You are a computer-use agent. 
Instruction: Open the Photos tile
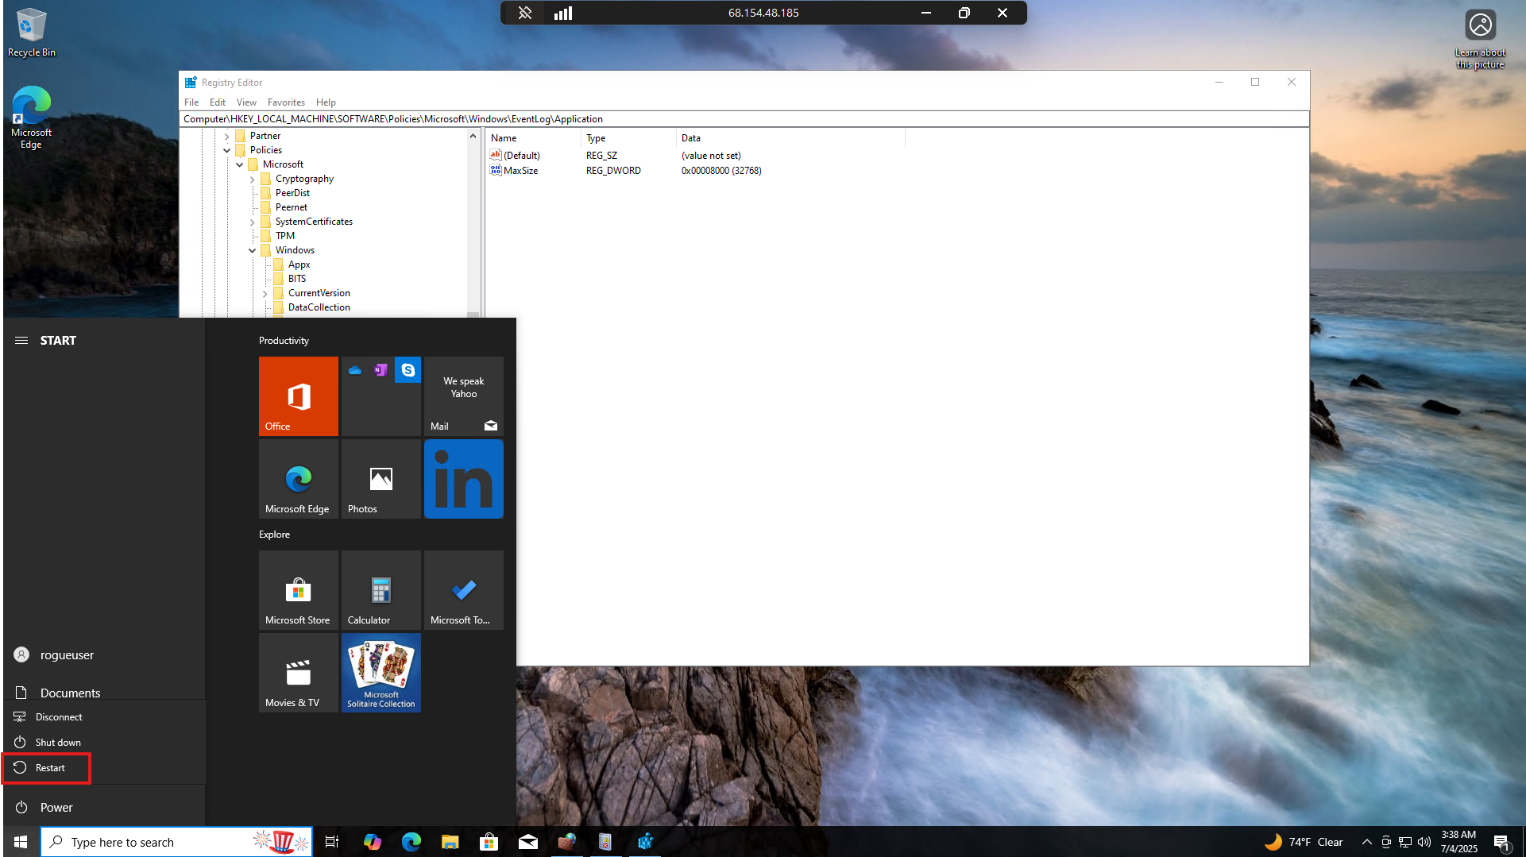[x=381, y=479]
